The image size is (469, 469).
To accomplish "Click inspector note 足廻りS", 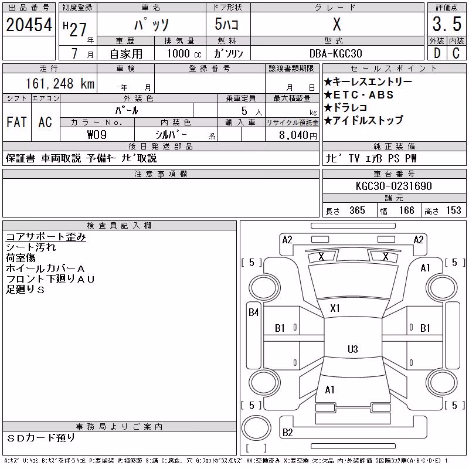I will coord(25,289).
